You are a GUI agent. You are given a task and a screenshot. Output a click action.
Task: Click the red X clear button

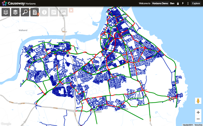(x=71, y=10)
